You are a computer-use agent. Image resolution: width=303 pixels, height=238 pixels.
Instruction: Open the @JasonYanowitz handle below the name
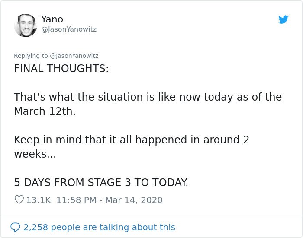coord(69,29)
